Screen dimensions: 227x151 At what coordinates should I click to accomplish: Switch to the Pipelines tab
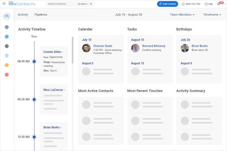(41, 15)
